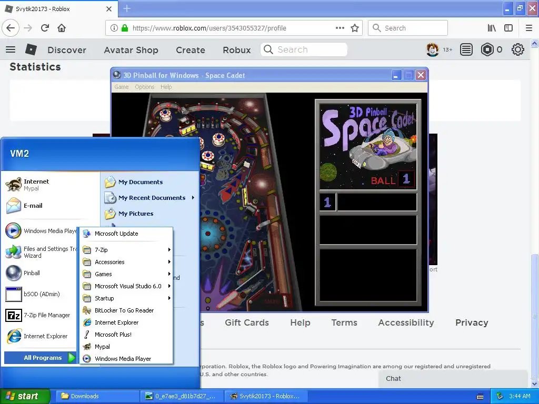Open the Roblox settings gear

point(518,50)
